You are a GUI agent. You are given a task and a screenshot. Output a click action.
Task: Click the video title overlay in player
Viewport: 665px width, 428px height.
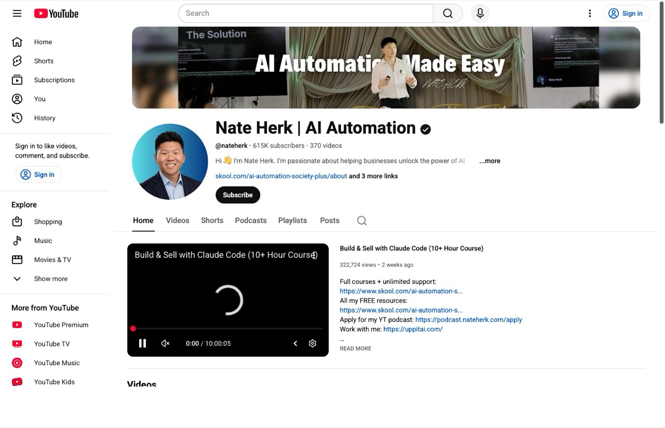226,255
